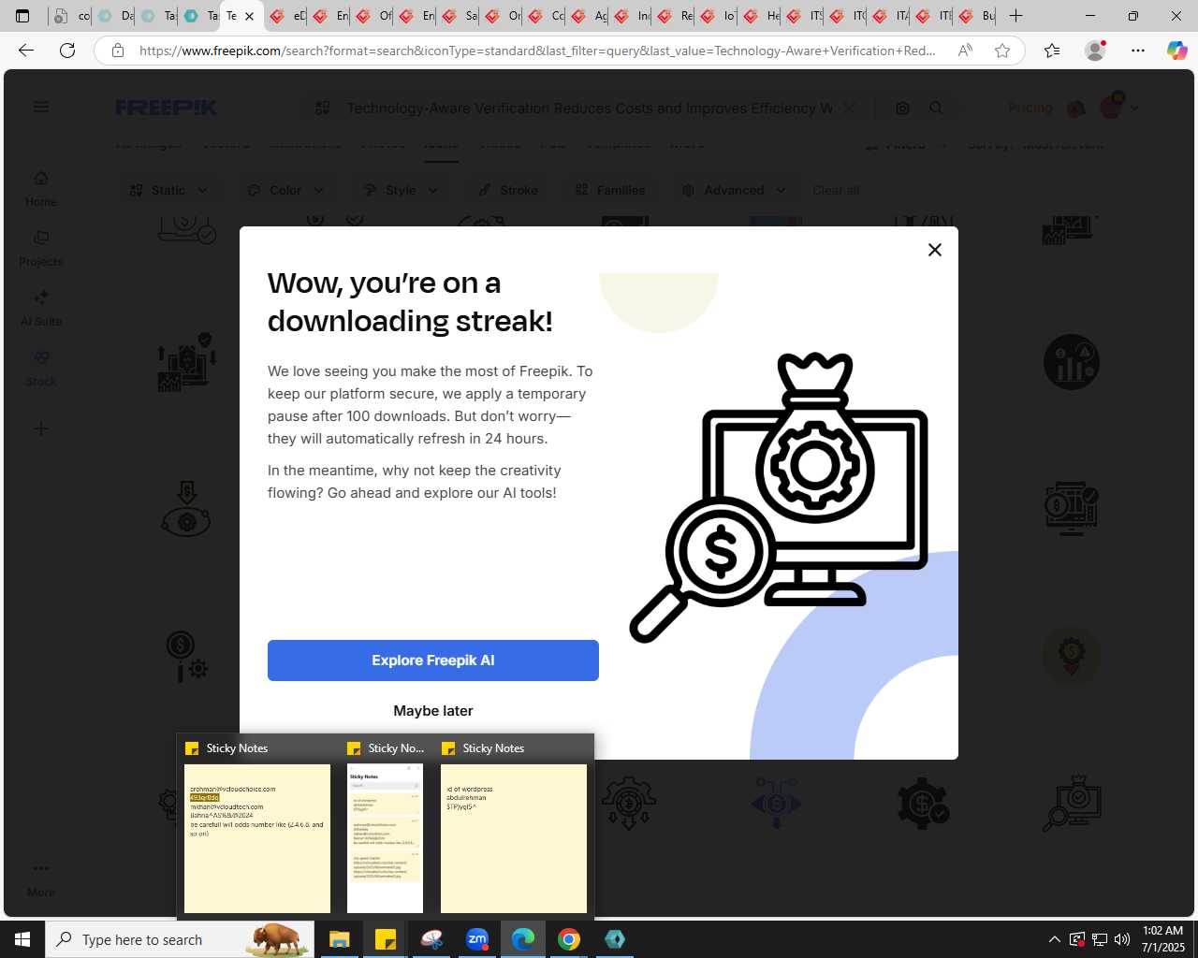Select the gear with dollar and checkmark icon
The width and height of the screenshot is (1198, 958).
point(924,803)
